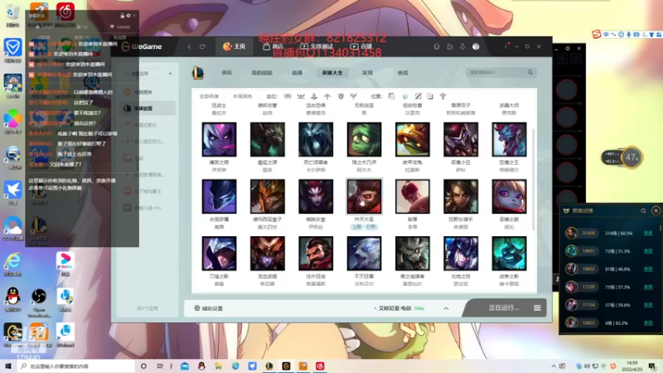The width and height of the screenshot is (663, 373).
Task: Switch to the 发现 tab
Action: (x=367, y=73)
